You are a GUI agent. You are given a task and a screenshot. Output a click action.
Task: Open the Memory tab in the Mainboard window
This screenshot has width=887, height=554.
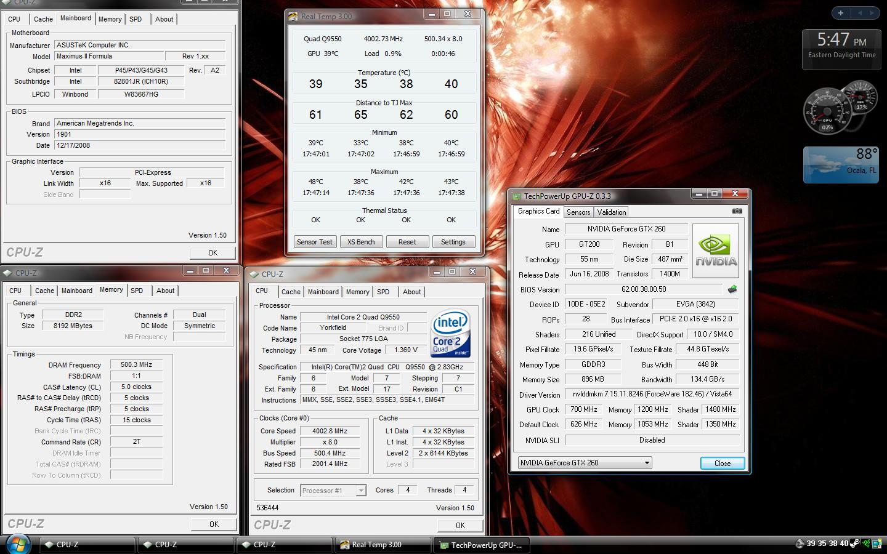110,19
